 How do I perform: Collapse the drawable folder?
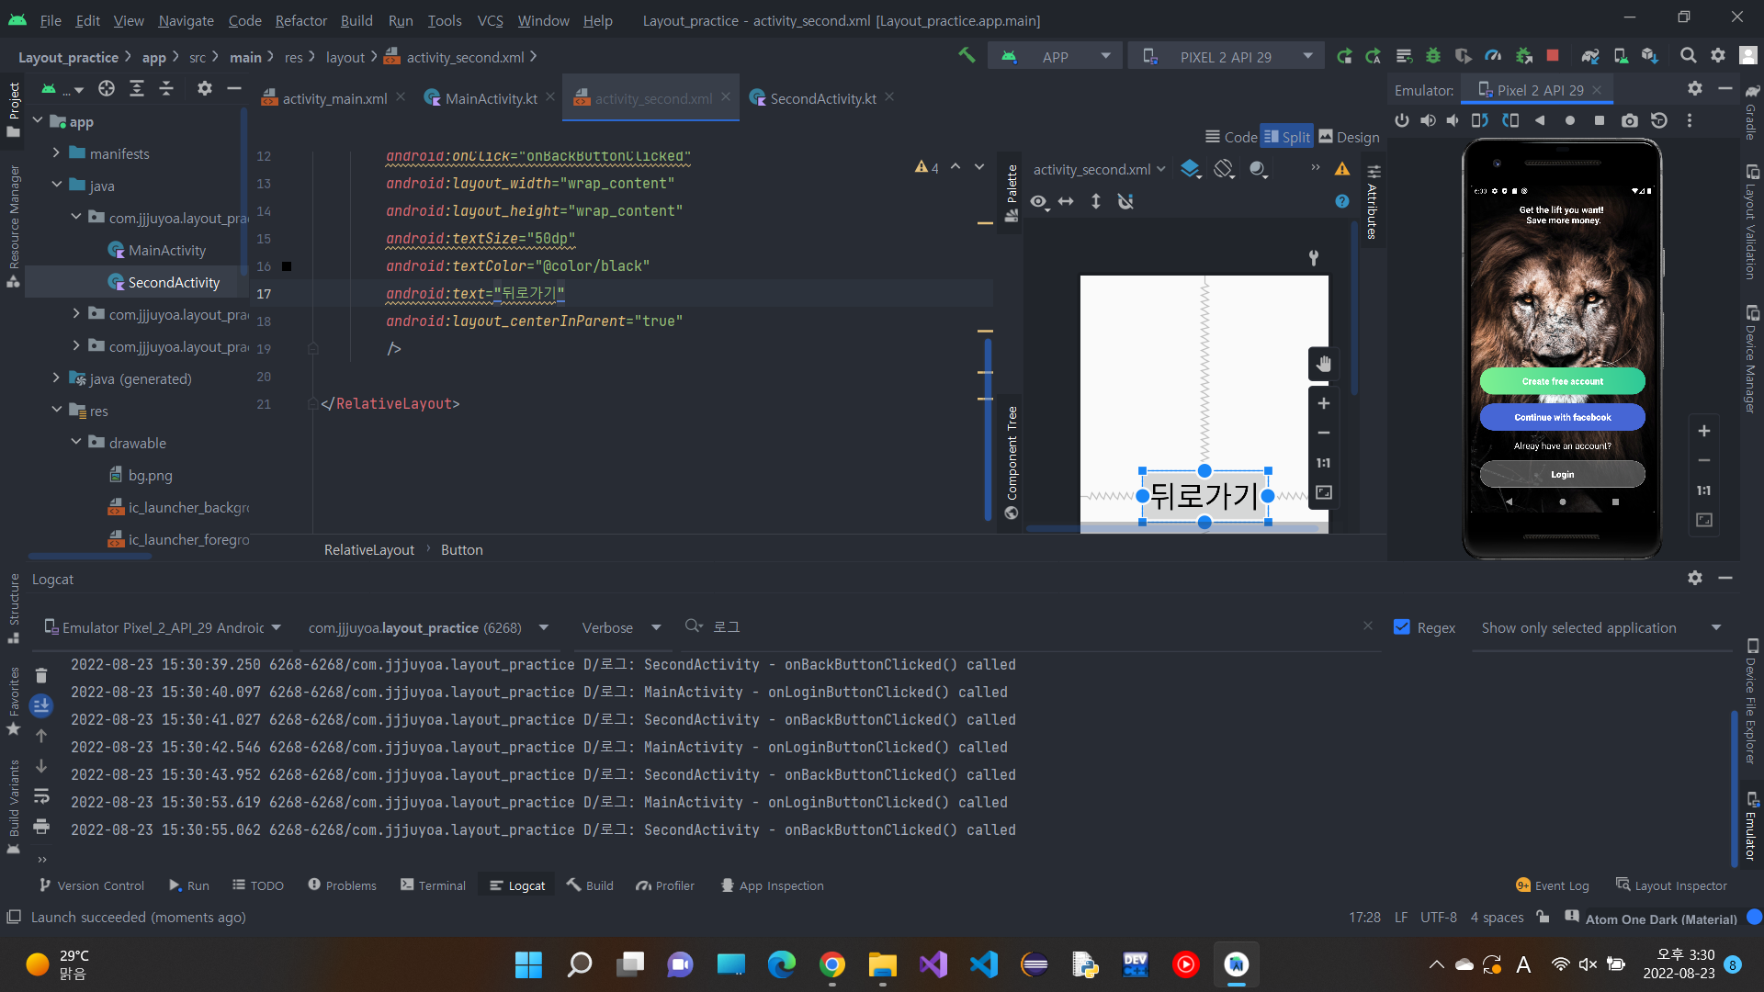(76, 443)
